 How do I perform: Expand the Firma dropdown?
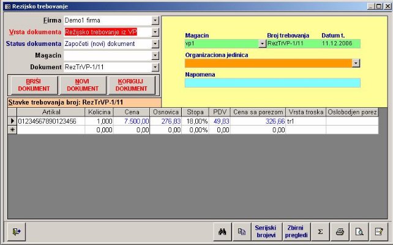click(155, 21)
